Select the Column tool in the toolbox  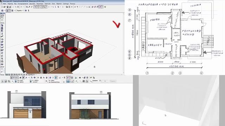tap(2, 34)
